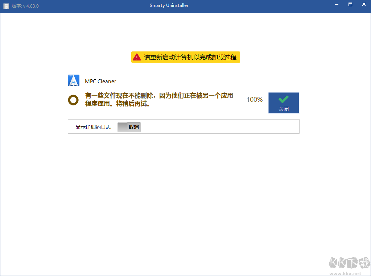Toggle the 显示详细的日志 switch

[129, 127]
